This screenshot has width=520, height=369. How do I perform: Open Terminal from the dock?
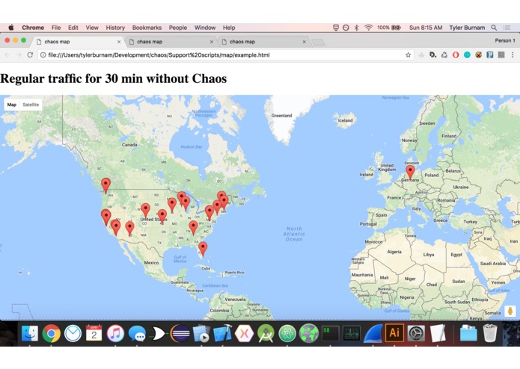330,333
